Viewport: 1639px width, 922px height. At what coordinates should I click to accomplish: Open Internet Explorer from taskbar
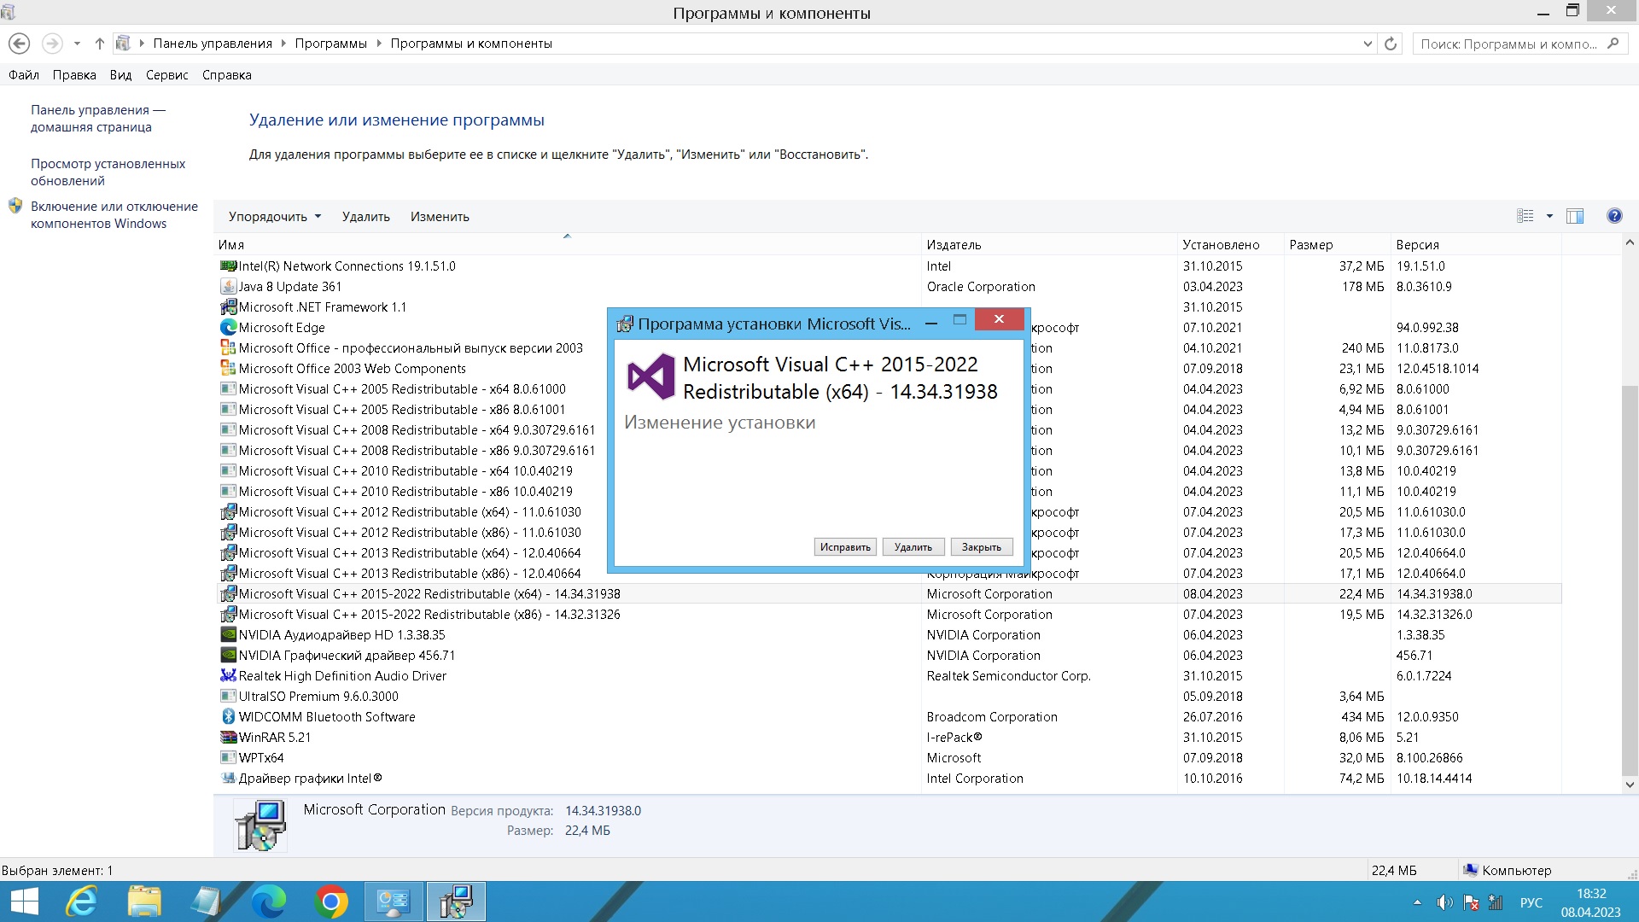83,902
